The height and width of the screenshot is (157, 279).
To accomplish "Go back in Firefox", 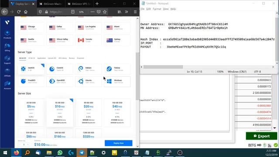I will [x=4, y=12].
